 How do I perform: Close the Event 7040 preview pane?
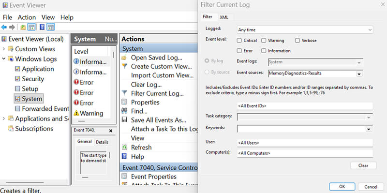click(111, 131)
